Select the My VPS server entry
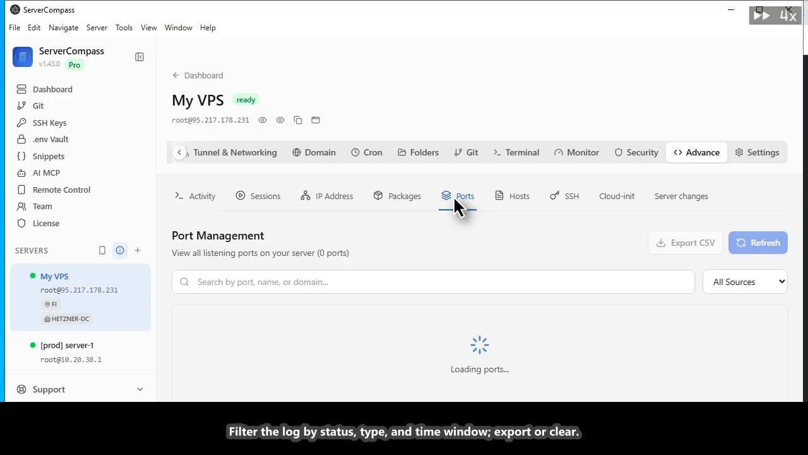808x455 pixels. point(80,297)
